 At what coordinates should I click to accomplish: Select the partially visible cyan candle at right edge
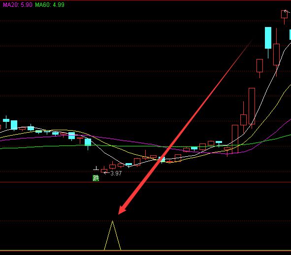290,34
